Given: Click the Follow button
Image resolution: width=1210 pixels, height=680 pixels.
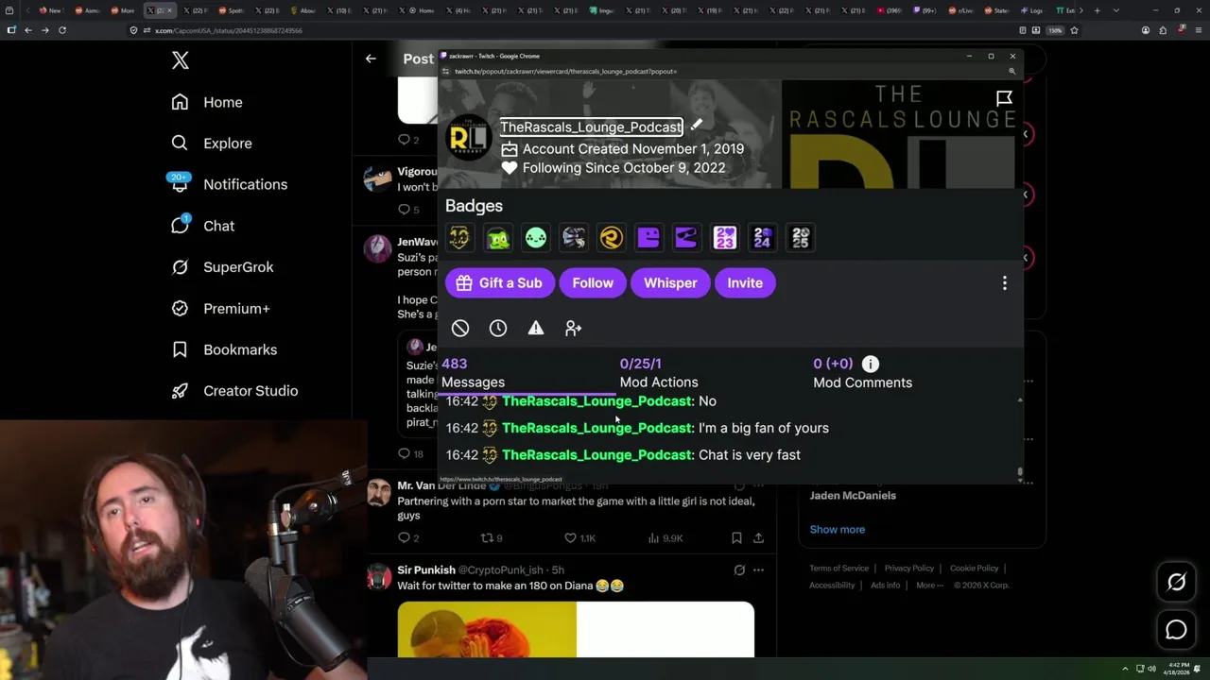Looking at the screenshot, I should [593, 283].
